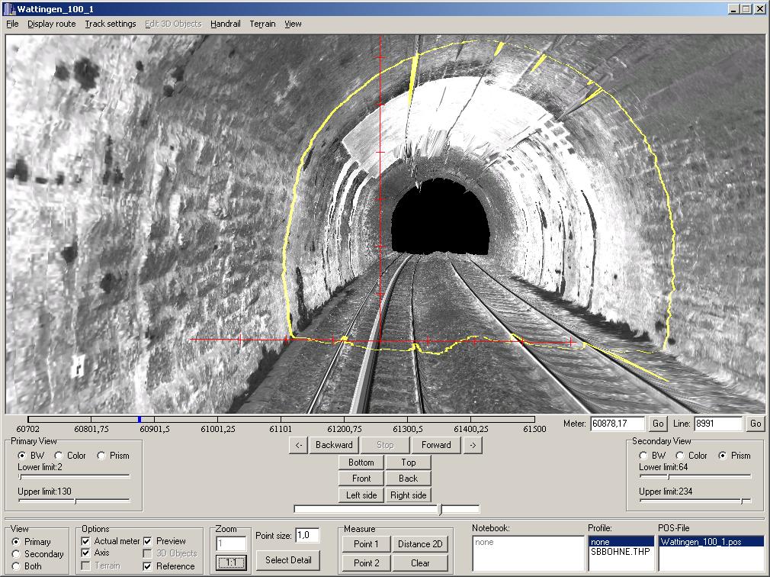Adjust the Primary View upper limit slider

point(75,501)
